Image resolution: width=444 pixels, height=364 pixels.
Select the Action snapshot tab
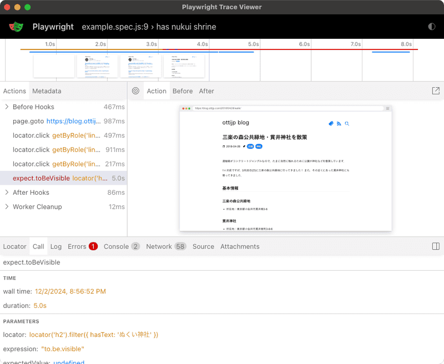[157, 91]
